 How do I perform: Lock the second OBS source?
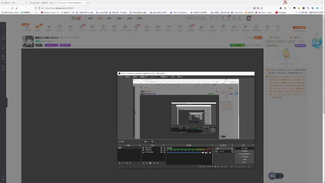[x=165, y=150]
